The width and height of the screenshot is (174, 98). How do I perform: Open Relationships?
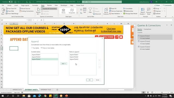point(128,11)
